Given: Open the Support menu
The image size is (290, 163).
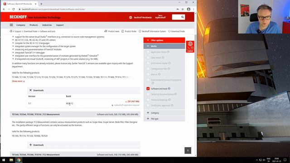Looking at the screenshot, I should point(60,25).
